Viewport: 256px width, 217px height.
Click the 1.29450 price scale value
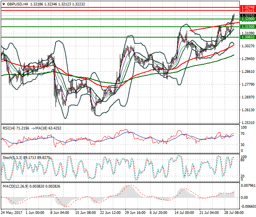248,59
